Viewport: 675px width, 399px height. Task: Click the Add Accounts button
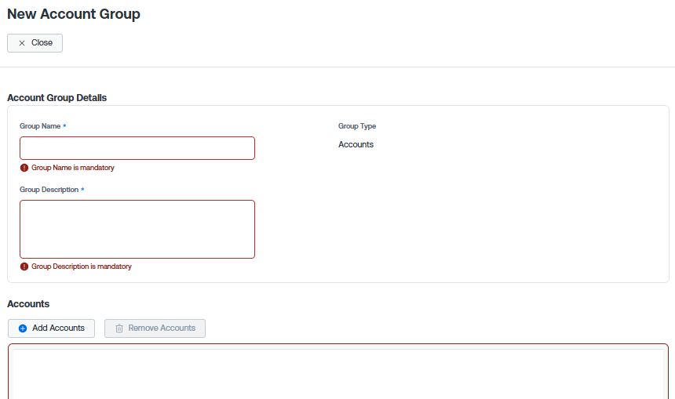[51, 328]
